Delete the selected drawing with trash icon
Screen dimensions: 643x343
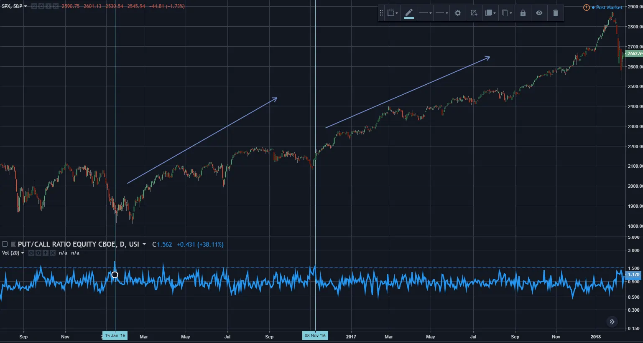coord(556,13)
